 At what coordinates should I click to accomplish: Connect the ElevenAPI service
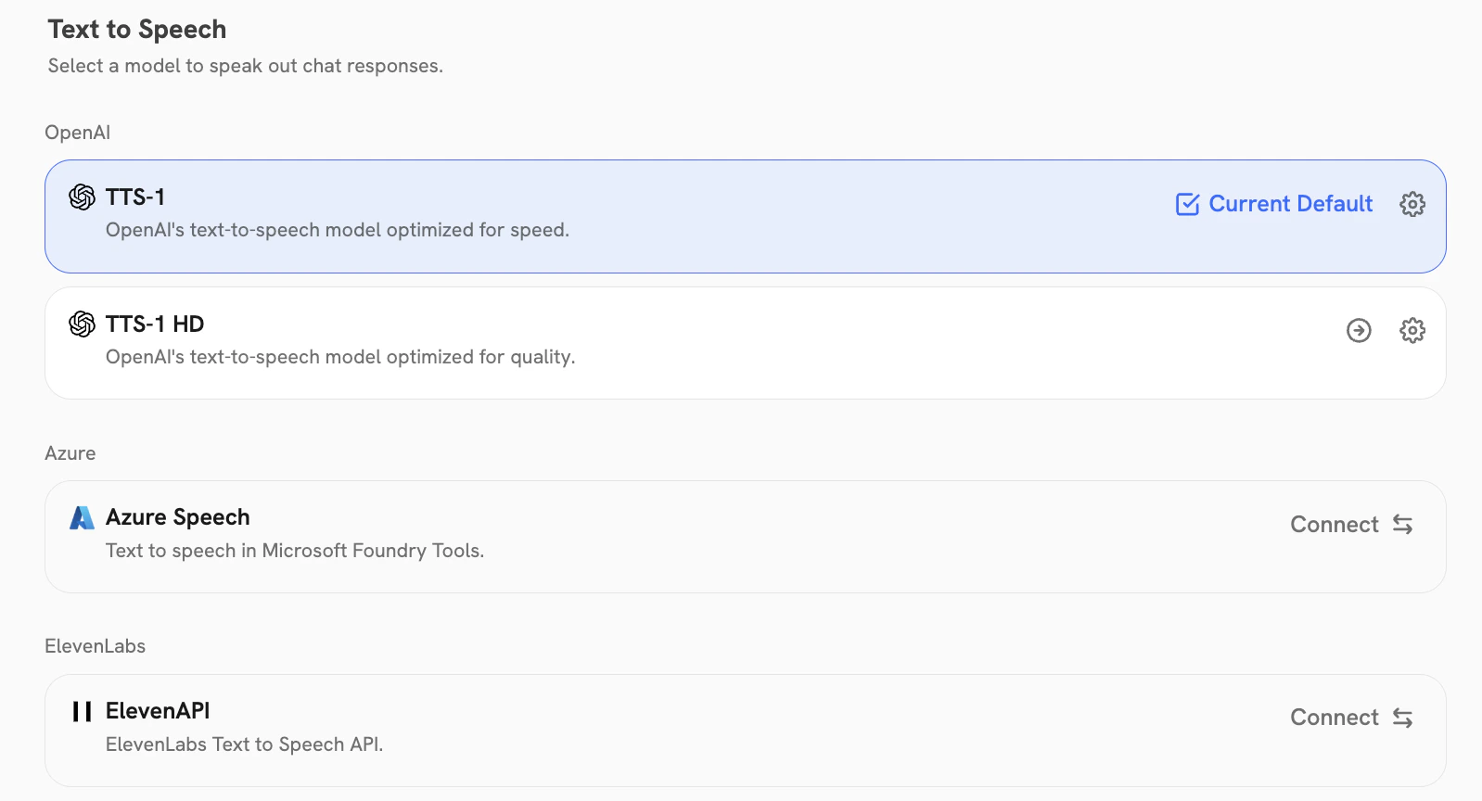(x=1334, y=718)
